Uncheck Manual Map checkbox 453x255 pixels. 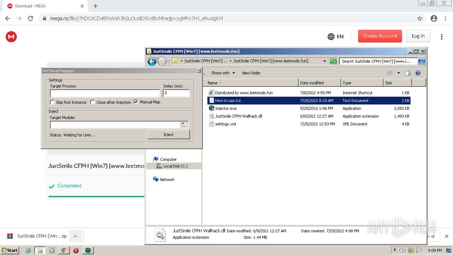[x=136, y=102]
